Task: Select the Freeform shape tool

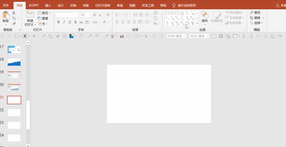Action: point(187,23)
